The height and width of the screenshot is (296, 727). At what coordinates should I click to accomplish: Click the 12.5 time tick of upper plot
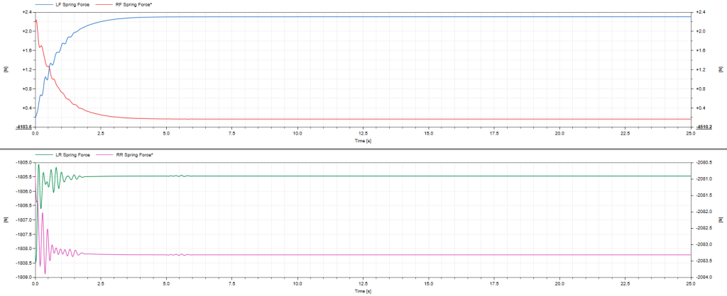(363, 134)
